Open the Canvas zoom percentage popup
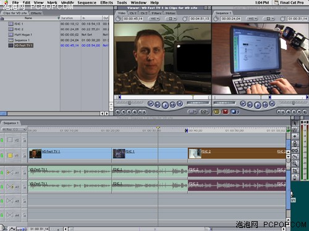Screen dimensions: 309x231 (x=252, y=18)
